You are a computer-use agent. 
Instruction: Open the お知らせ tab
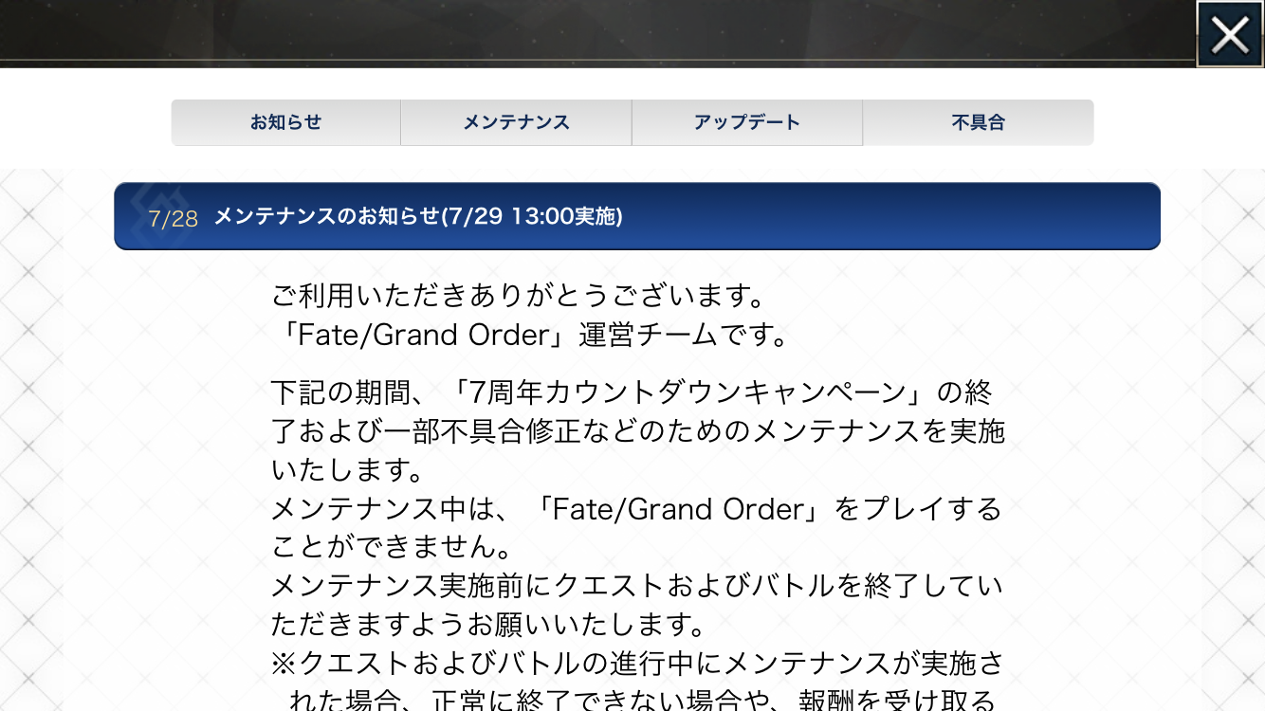coord(285,122)
